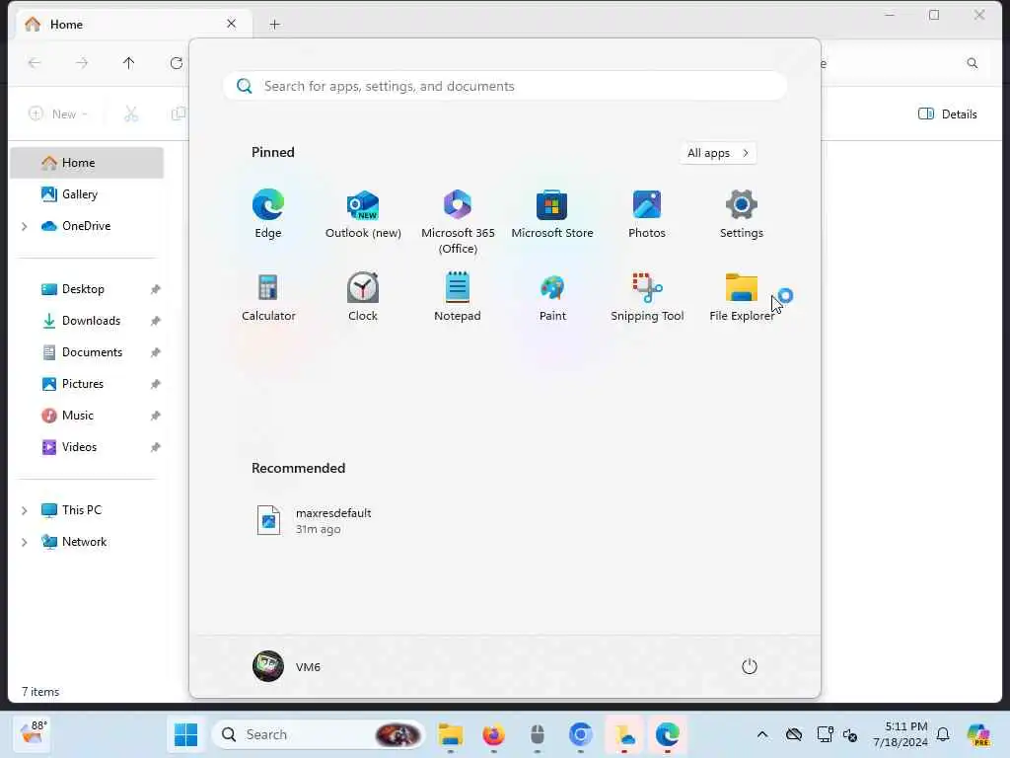Show hidden system tray icons
The image size is (1010, 758).
[x=762, y=734]
